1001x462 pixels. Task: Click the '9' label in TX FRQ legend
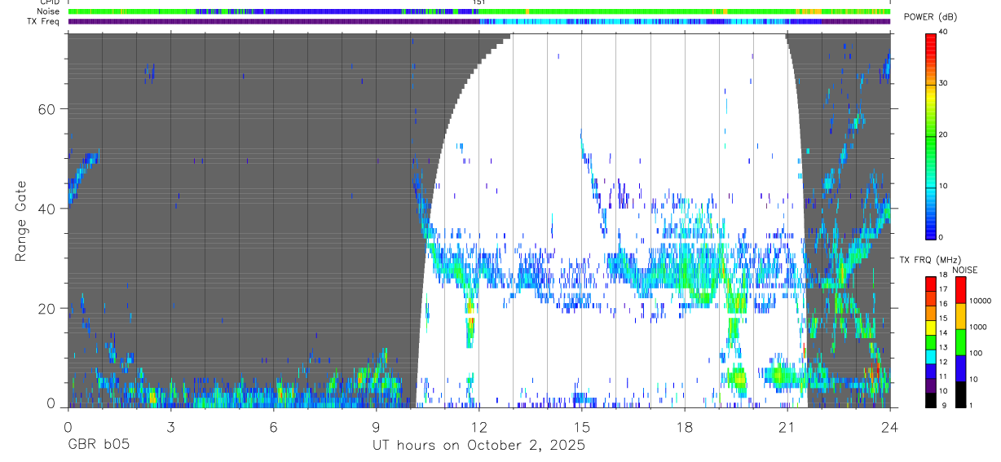tap(944, 406)
